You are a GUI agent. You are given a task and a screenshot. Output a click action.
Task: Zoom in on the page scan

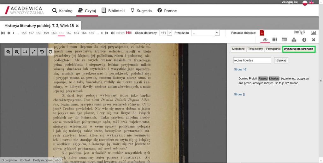click(8, 52)
